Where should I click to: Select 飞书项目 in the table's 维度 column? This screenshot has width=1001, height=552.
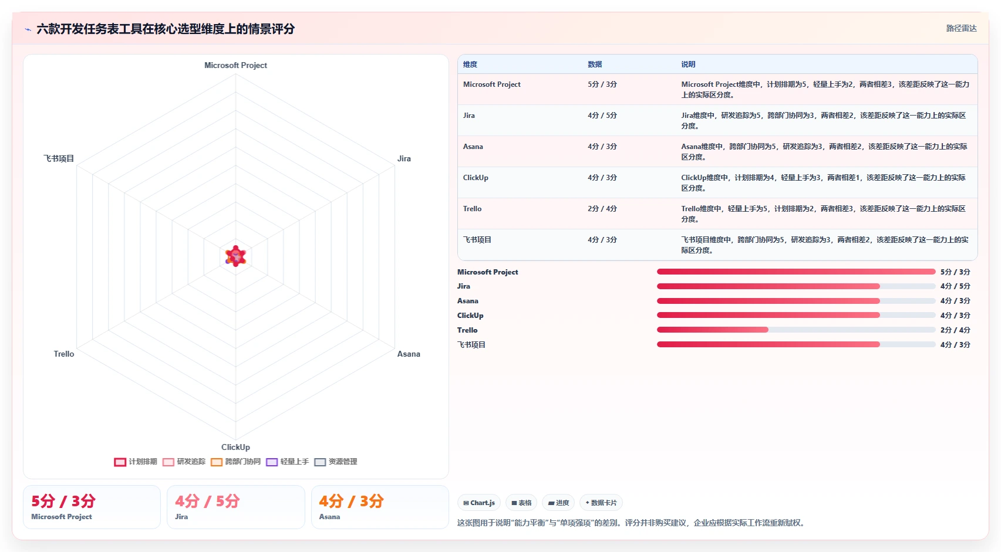(x=477, y=240)
